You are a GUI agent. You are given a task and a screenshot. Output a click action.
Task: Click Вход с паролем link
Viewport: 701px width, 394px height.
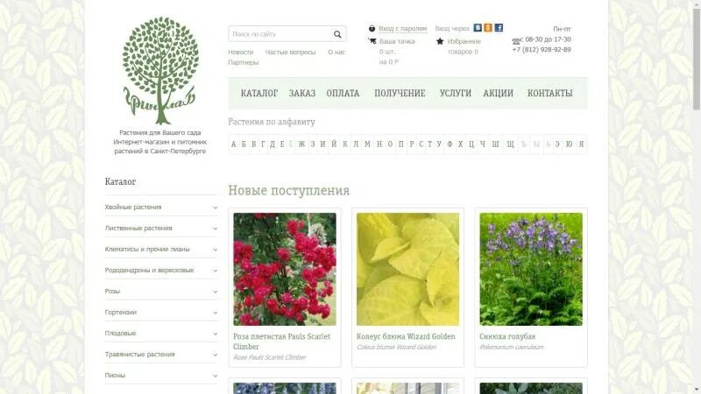tap(403, 28)
